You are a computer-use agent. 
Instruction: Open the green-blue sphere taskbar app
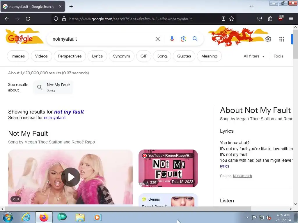[x=62, y=217]
